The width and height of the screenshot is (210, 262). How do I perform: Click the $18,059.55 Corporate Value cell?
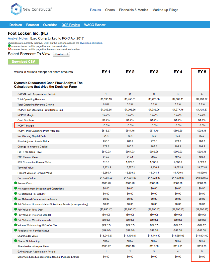[202, 178]
